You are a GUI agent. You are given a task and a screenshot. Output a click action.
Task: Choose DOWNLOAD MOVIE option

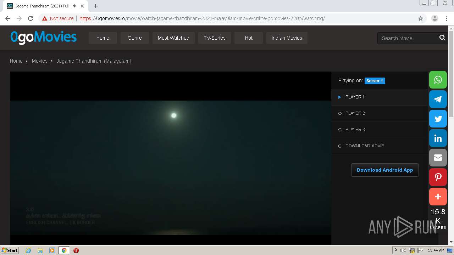(x=380, y=146)
